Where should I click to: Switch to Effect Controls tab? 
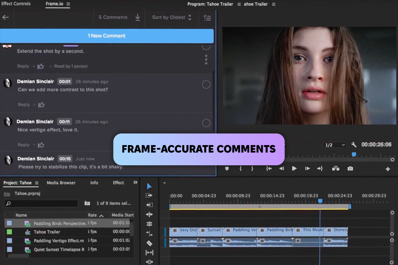(16, 3)
